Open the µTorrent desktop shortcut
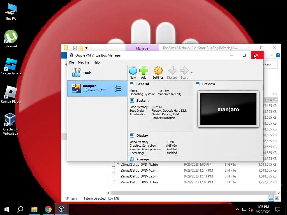Viewport: 287px width, 215px height. pos(11,39)
